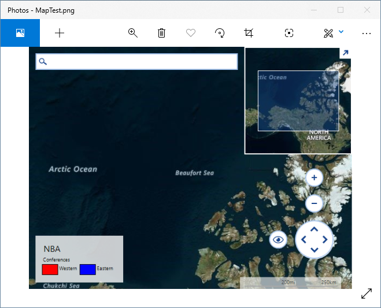Delete the photo with trash icon
The width and height of the screenshot is (381, 308).
(x=162, y=33)
